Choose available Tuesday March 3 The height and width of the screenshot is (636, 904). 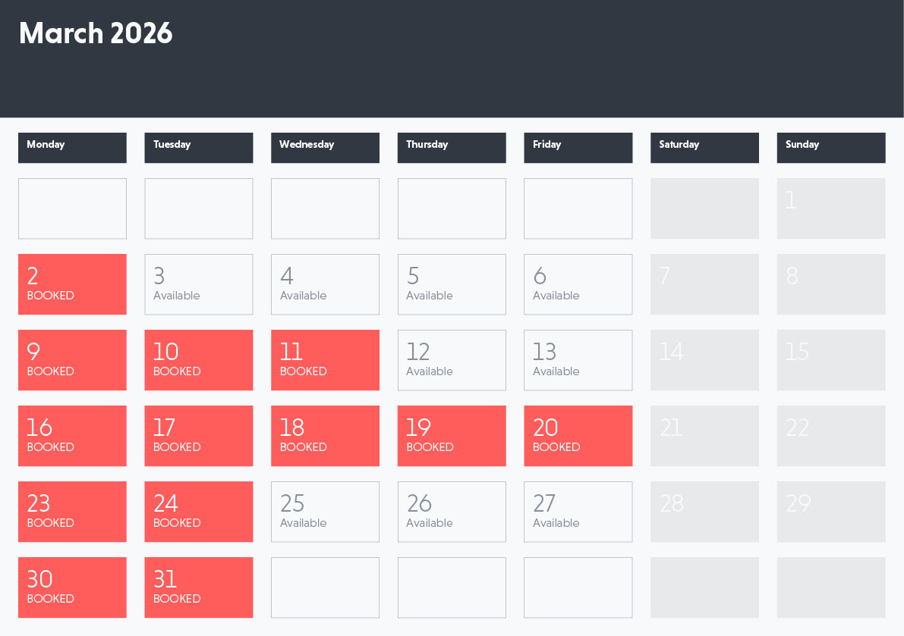(198, 284)
